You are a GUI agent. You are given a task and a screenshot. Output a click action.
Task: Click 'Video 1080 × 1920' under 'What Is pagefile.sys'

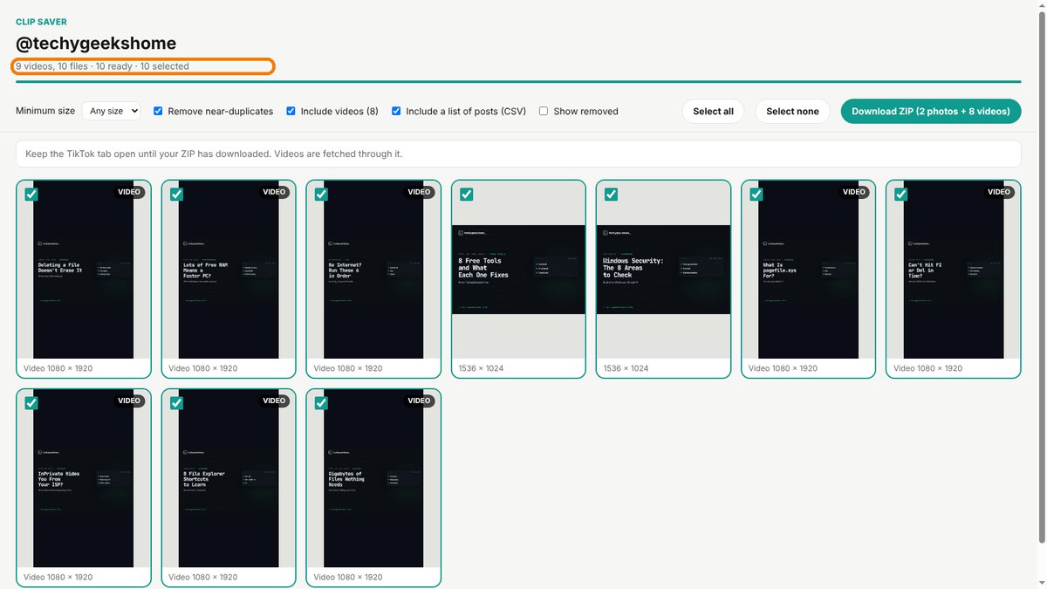click(783, 368)
